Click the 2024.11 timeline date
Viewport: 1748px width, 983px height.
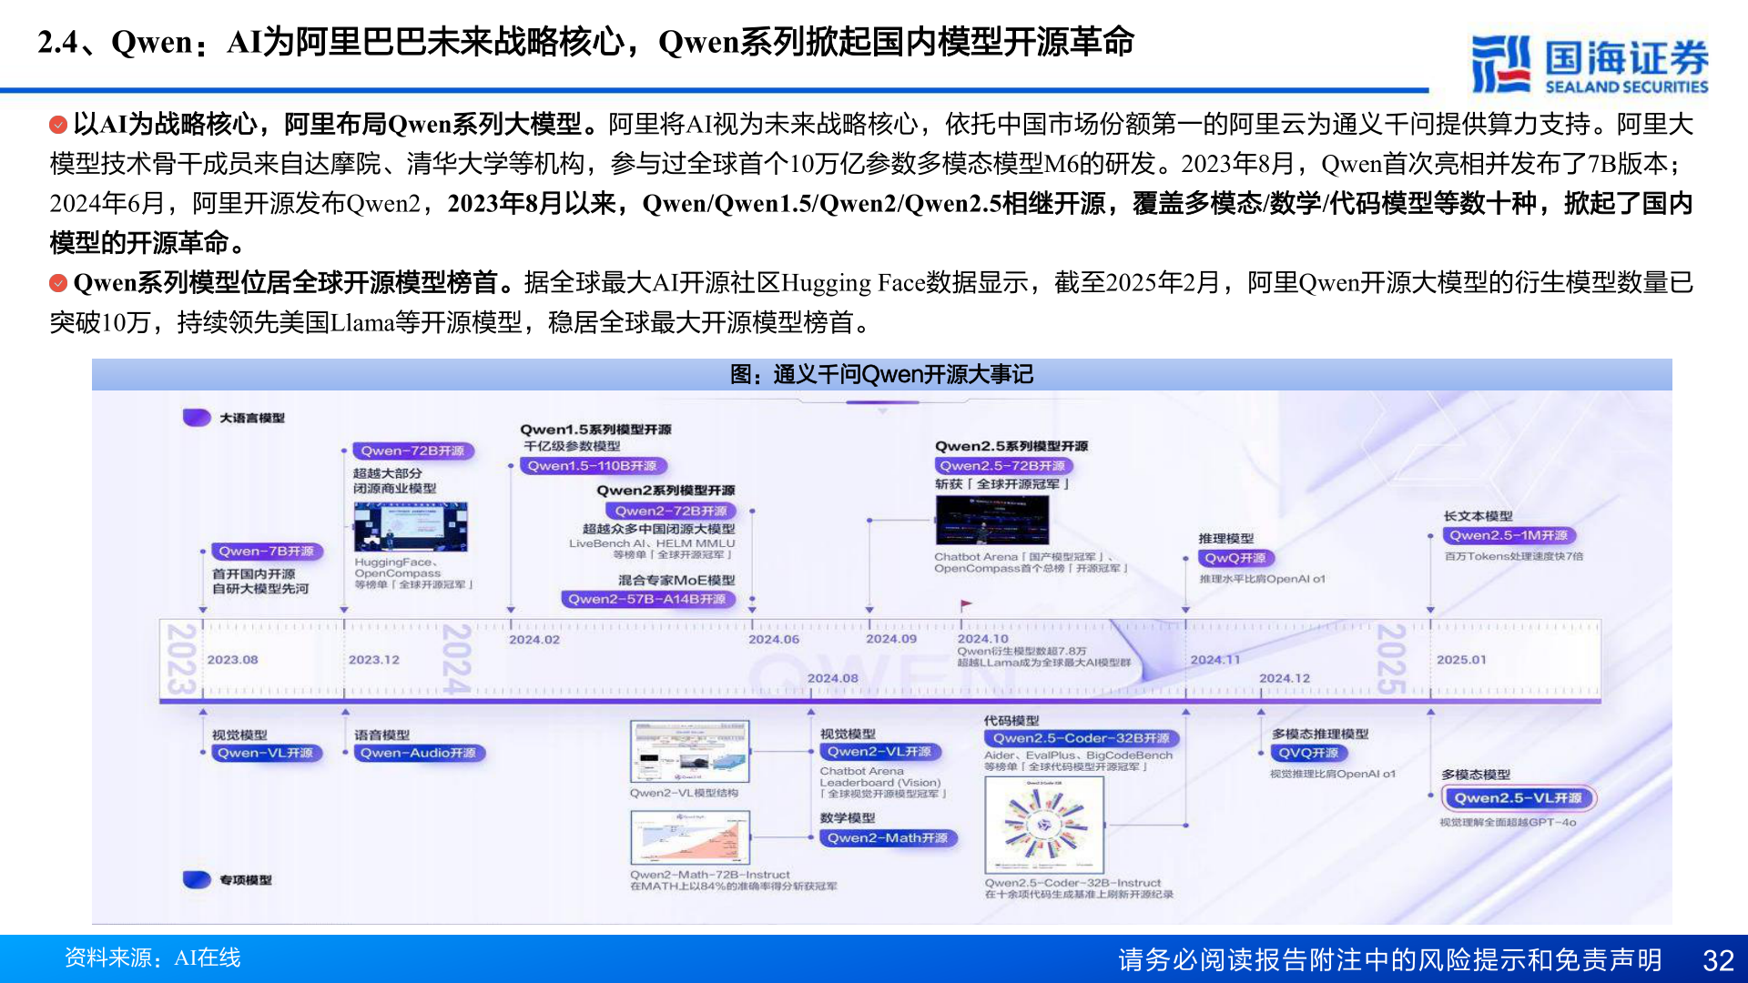[1215, 659]
